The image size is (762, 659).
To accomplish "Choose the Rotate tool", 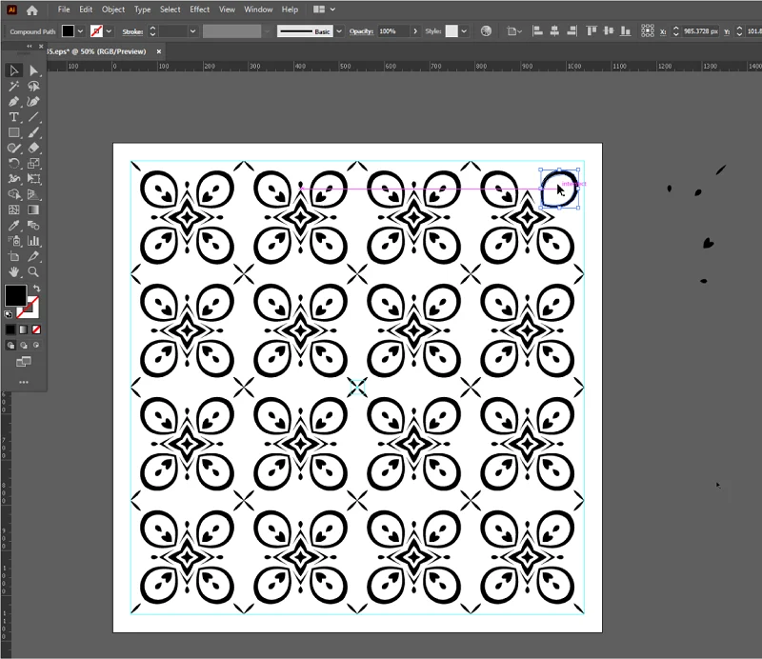I will tap(13, 163).
